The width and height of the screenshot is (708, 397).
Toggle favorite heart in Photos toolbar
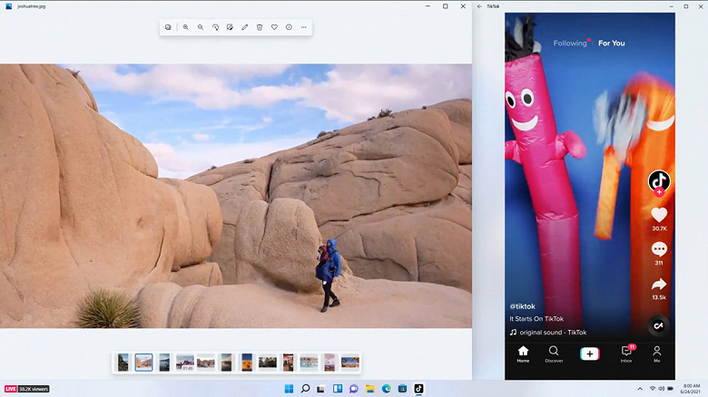click(x=274, y=28)
